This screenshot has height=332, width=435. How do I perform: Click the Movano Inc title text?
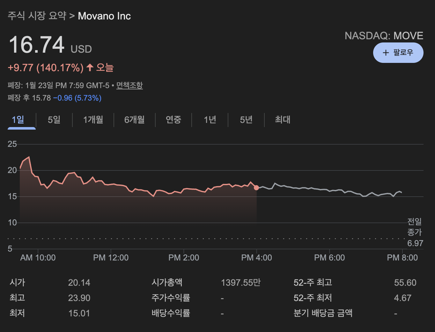(x=104, y=16)
